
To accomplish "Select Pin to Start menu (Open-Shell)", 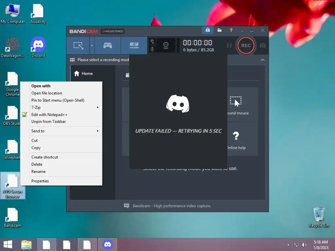I will (61, 100).
